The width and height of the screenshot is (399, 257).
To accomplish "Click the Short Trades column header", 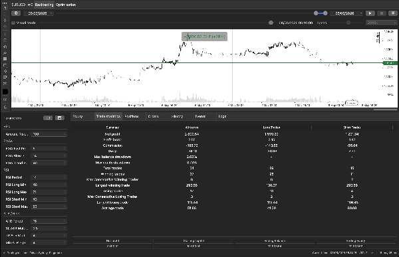I will pyautogui.click(x=352, y=128).
